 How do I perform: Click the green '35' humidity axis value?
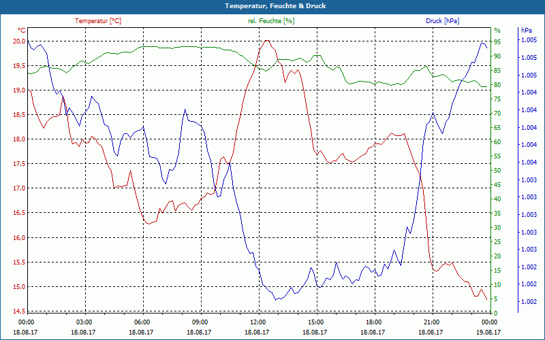497,214
